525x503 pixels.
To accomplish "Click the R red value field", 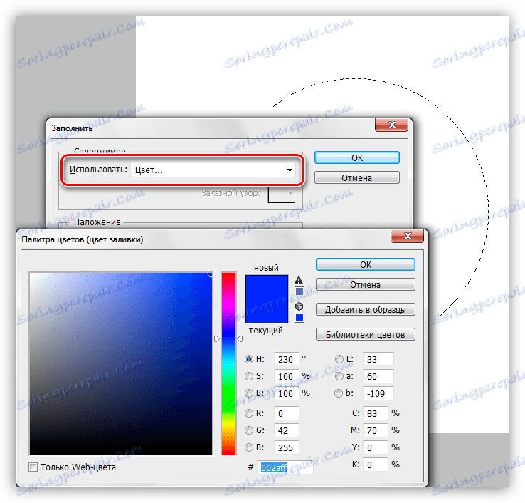I will (286, 413).
